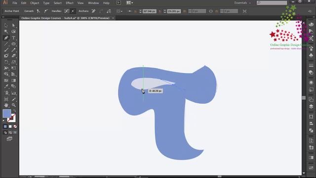Viewport: 316px width, 178px height.
Task: Select the Zoom magnifier tool
Action: pos(13,105)
